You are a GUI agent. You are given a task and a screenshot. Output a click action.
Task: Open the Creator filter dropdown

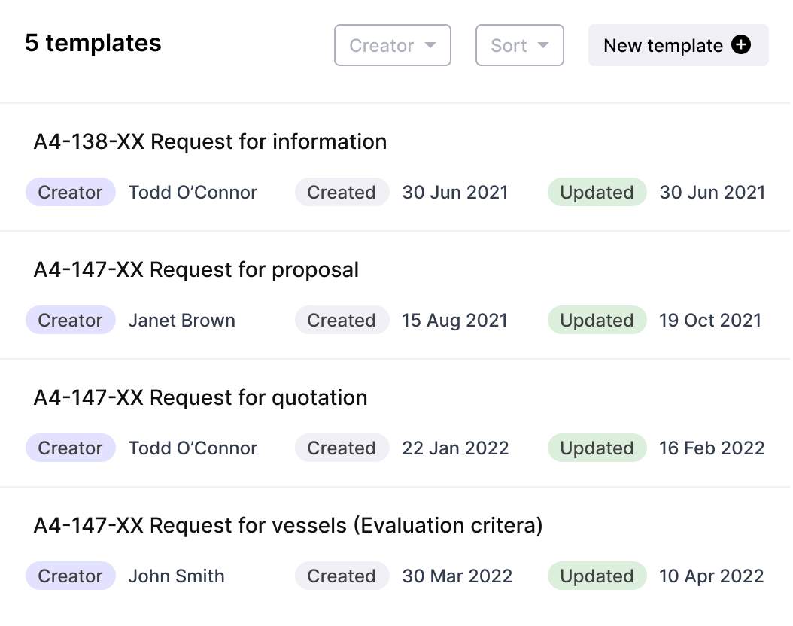[x=392, y=46]
